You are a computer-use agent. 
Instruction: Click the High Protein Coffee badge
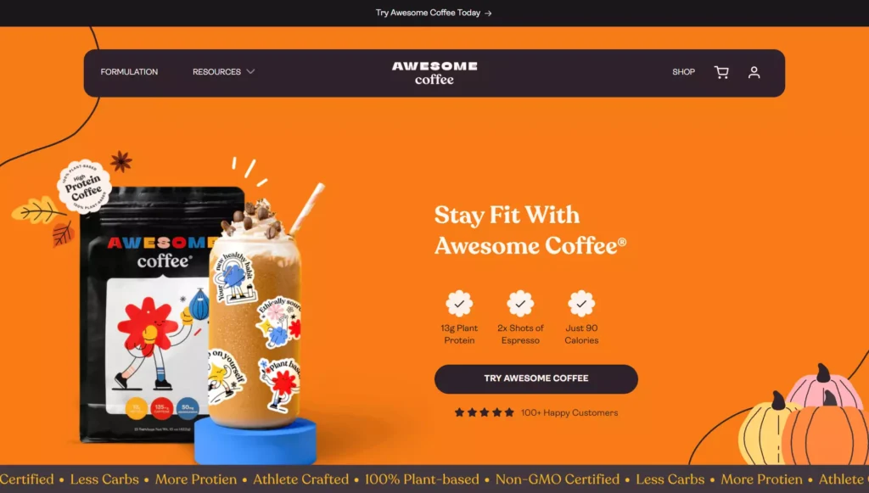84,187
